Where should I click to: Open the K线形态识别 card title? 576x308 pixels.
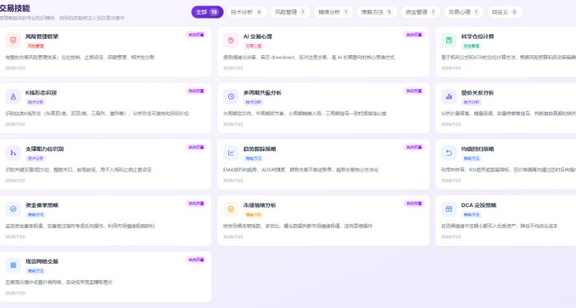coord(41,92)
